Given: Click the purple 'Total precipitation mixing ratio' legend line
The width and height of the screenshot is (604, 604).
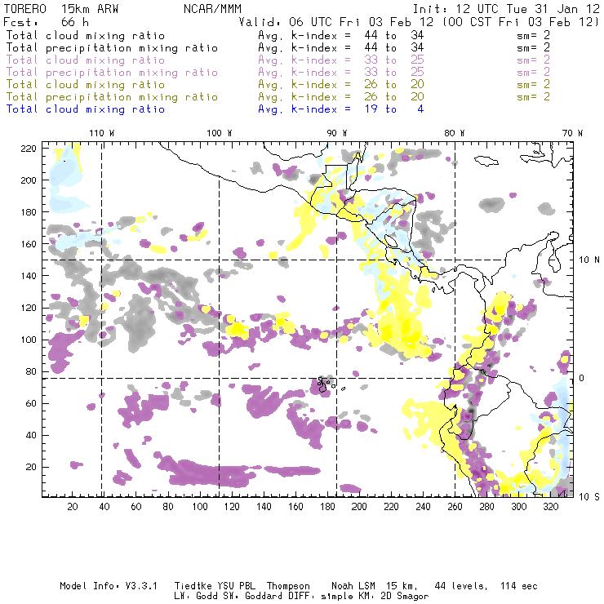Looking at the screenshot, I should pos(112,73).
